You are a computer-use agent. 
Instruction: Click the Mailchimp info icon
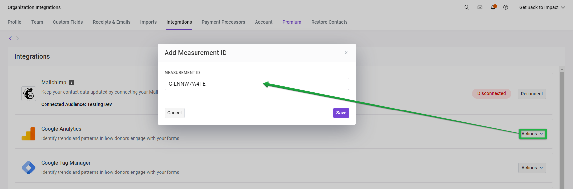pos(71,82)
